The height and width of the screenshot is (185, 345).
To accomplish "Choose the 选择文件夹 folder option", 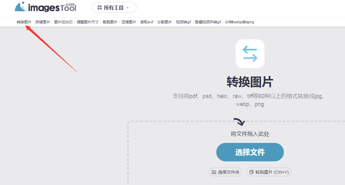I will 225,172.
